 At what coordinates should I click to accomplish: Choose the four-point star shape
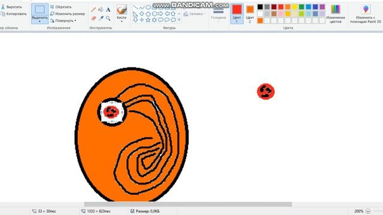point(142,20)
